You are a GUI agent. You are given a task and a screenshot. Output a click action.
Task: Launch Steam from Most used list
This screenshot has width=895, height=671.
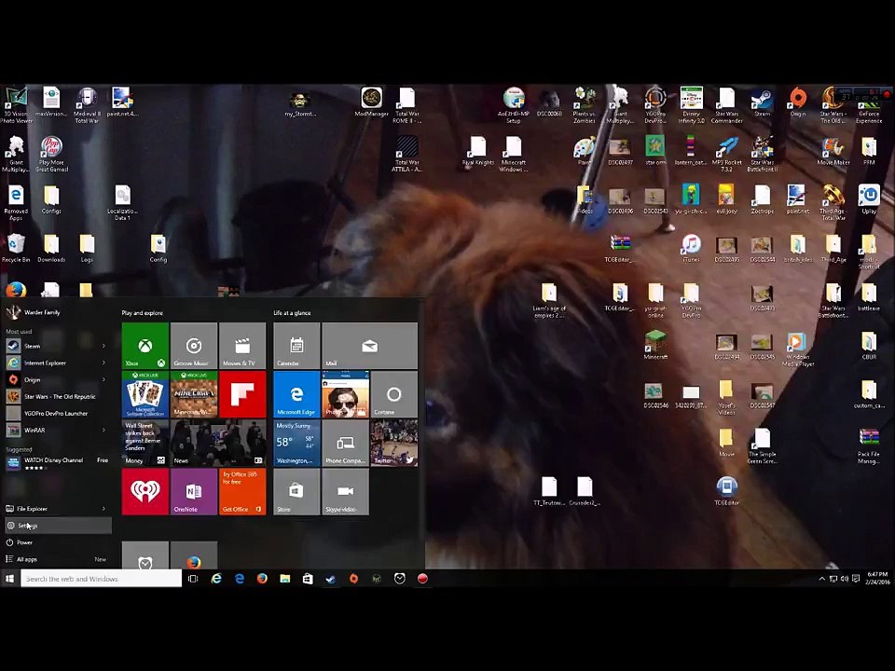click(x=52, y=346)
